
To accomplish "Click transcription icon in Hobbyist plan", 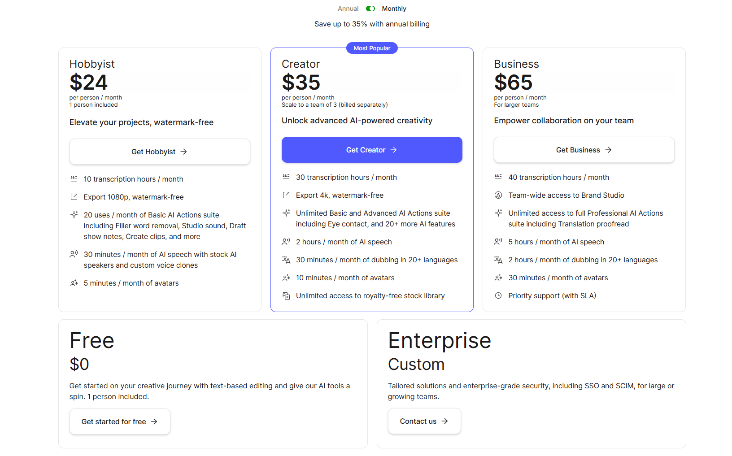I will [74, 179].
